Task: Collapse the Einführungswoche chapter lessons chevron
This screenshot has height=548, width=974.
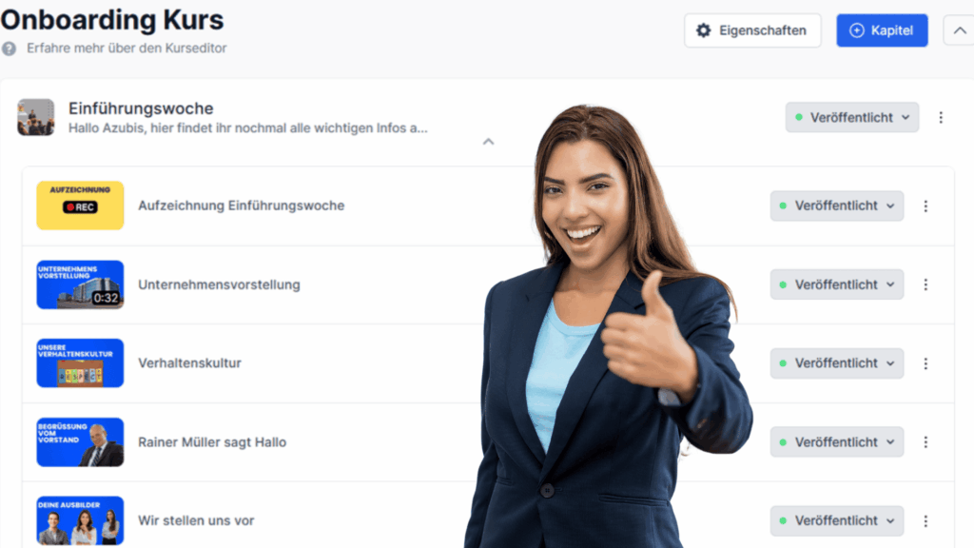Action: [x=488, y=142]
